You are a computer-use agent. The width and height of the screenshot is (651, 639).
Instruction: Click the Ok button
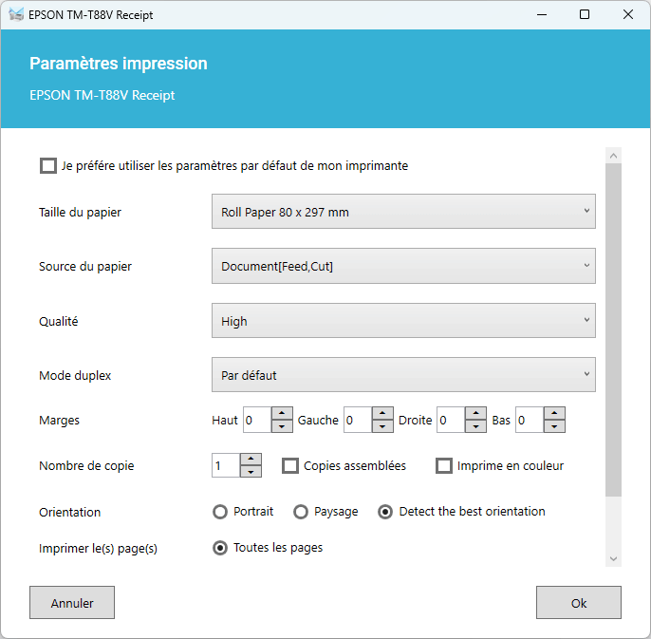579,602
